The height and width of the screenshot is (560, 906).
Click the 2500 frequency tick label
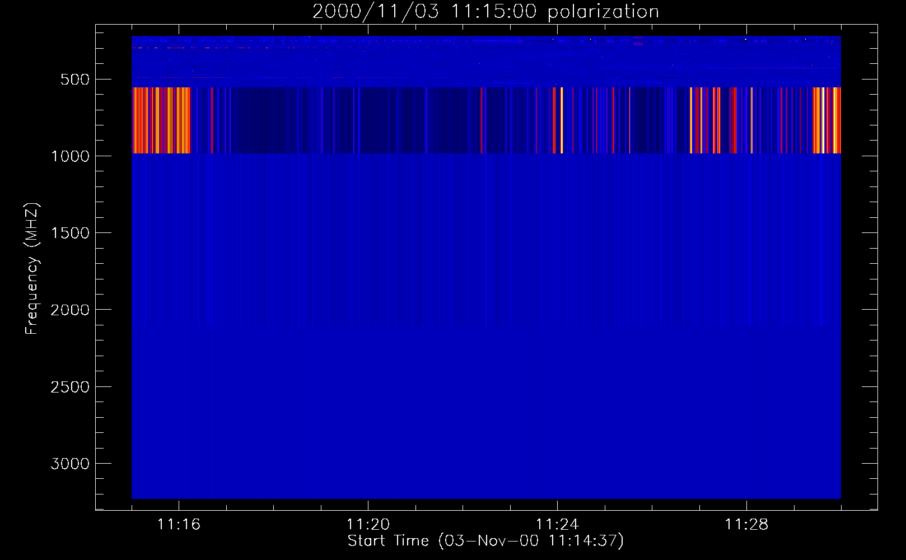70,387
